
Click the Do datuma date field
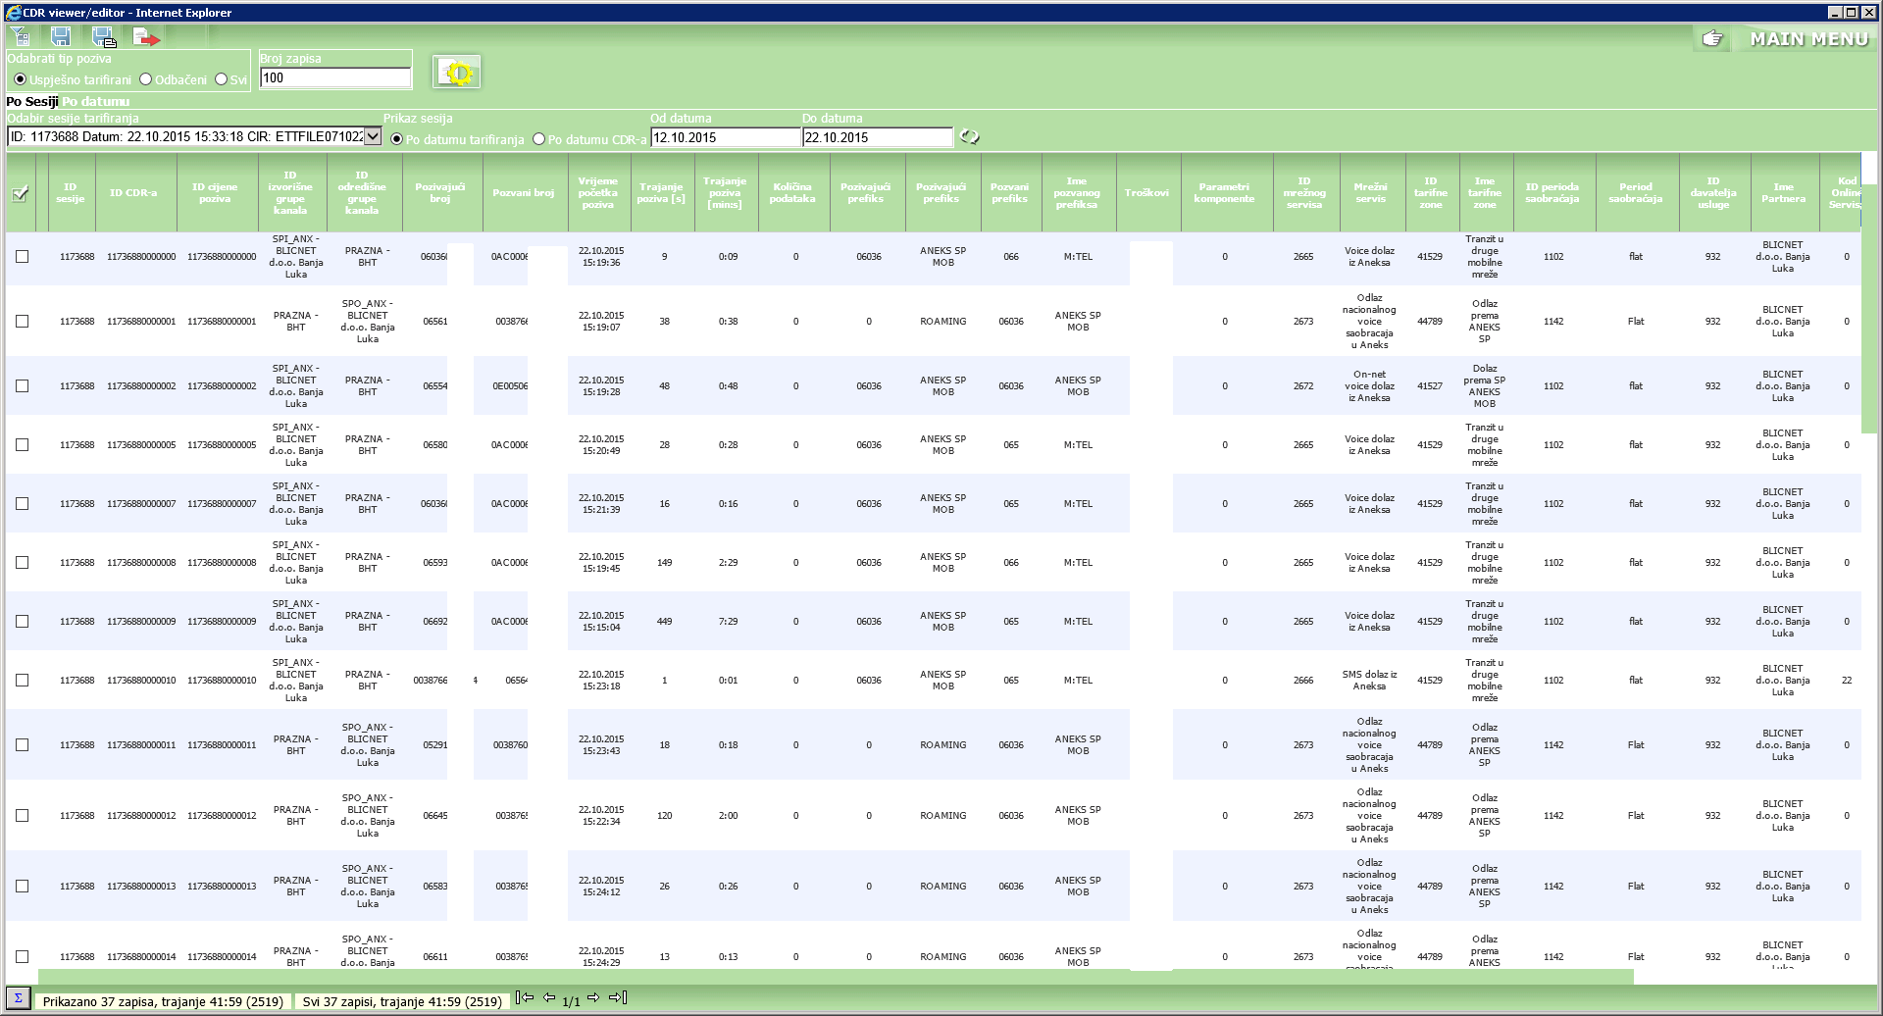877,138
